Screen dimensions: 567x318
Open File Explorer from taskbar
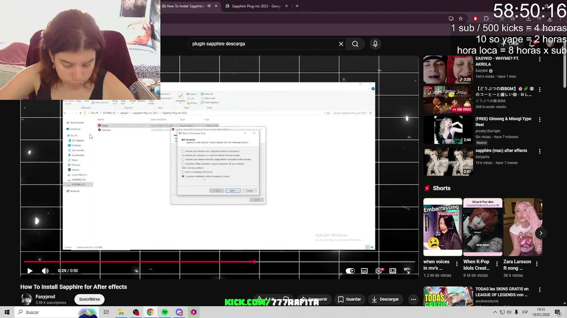pyautogui.click(x=121, y=312)
